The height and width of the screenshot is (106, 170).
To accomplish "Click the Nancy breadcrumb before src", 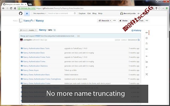I will [x=42, y=30].
